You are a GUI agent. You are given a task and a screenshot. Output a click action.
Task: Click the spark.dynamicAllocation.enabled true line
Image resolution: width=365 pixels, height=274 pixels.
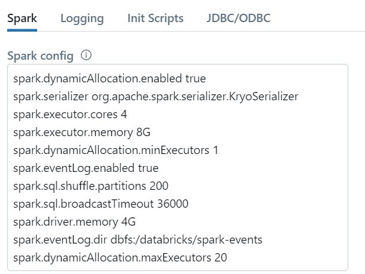[x=109, y=78]
